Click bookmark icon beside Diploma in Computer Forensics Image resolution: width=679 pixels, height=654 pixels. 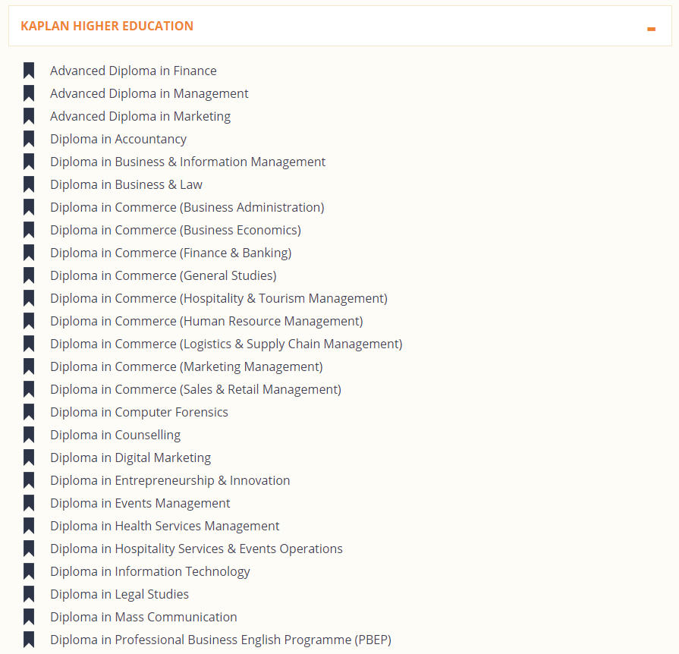[x=29, y=412]
